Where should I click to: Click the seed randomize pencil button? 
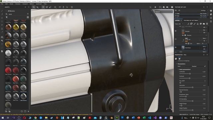point(205,66)
